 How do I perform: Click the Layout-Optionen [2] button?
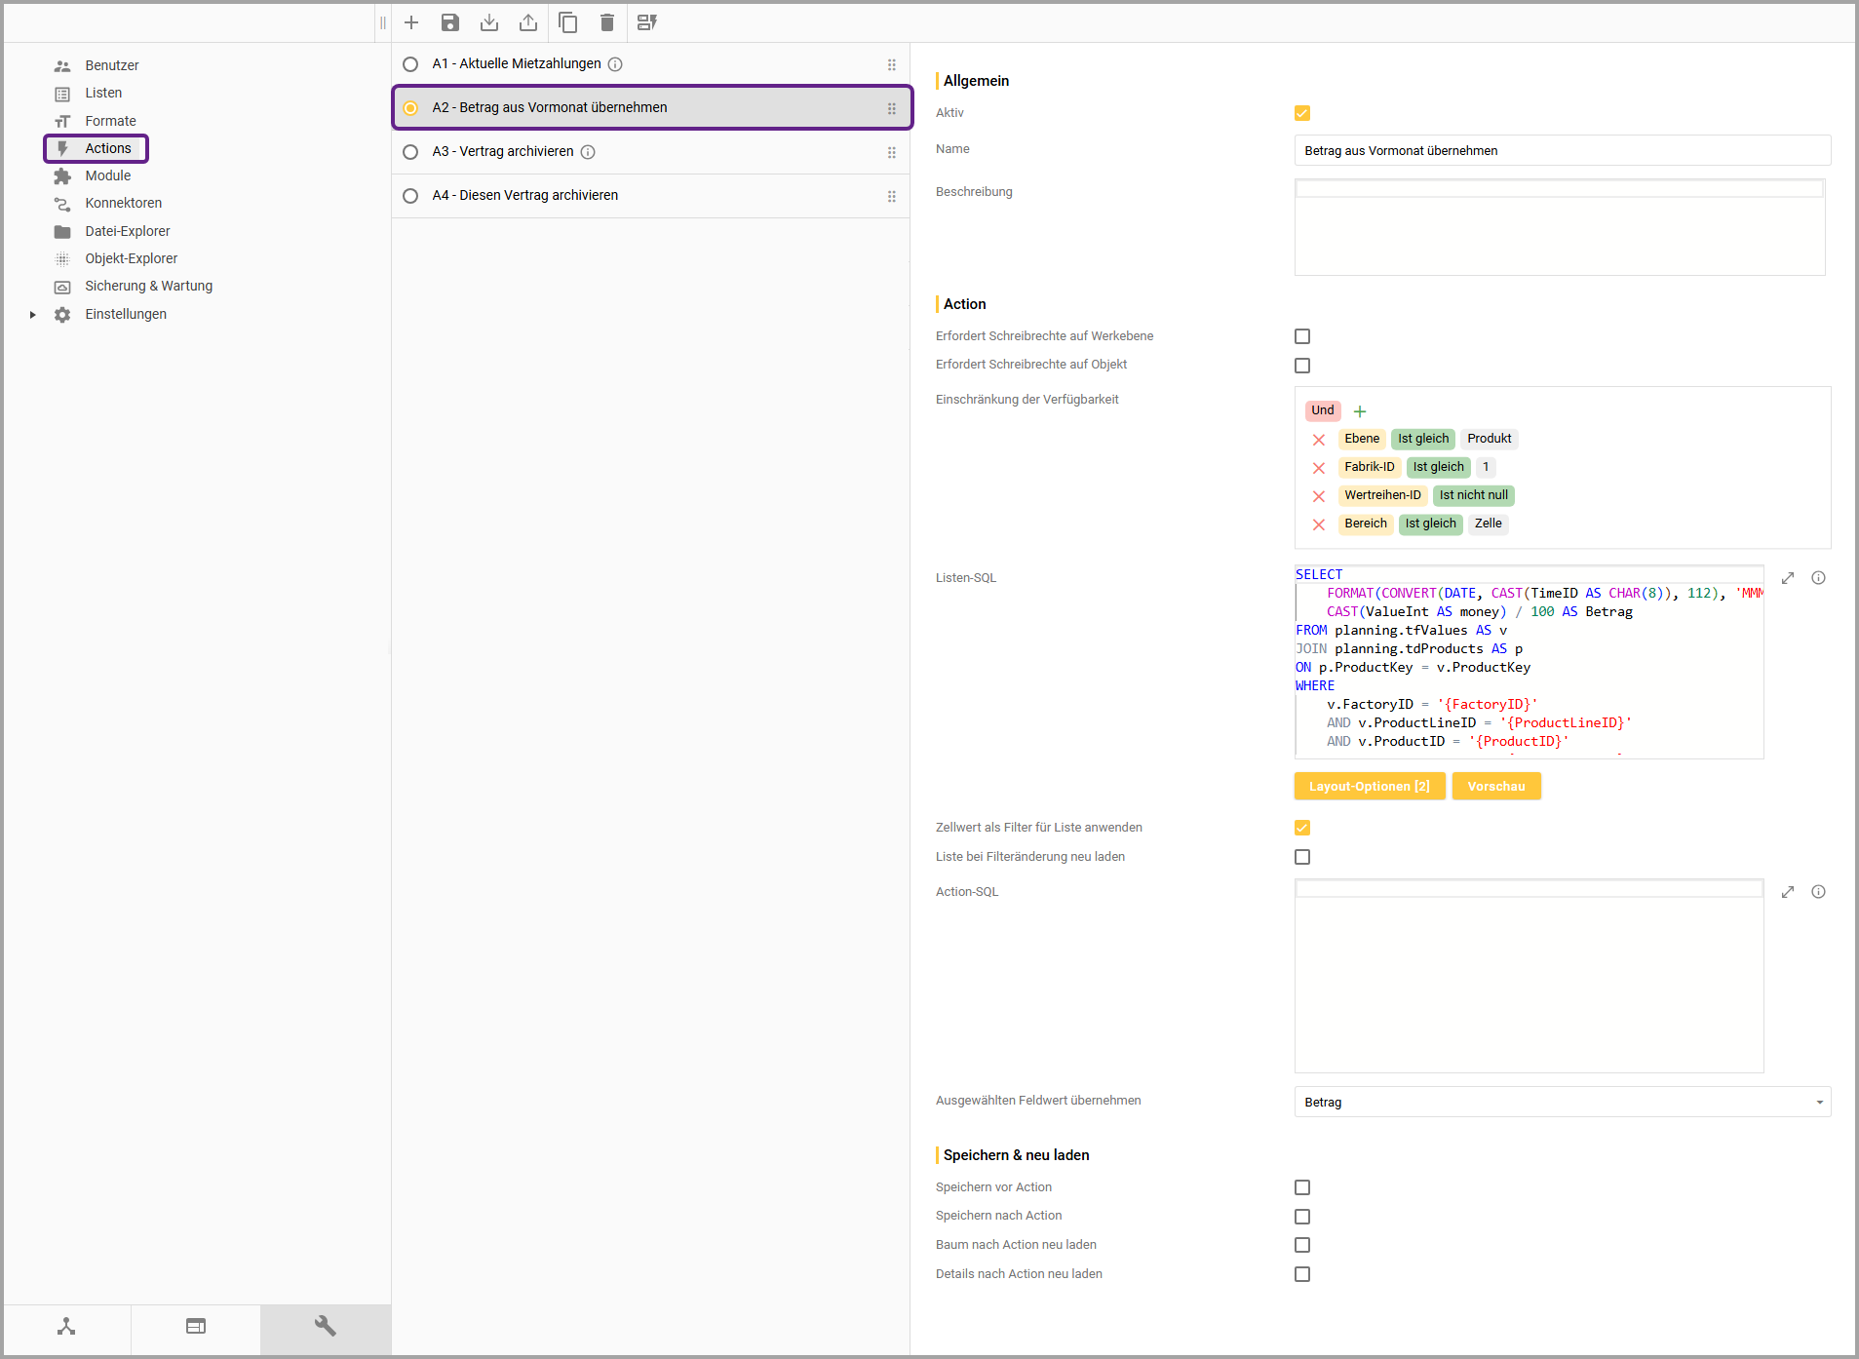tap(1369, 787)
